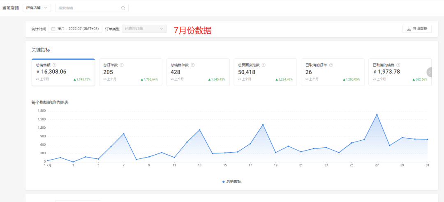Click the 每个指标的趋势图表 chart title
This screenshot has width=444, height=202.
pyautogui.click(x=50, y=102)
